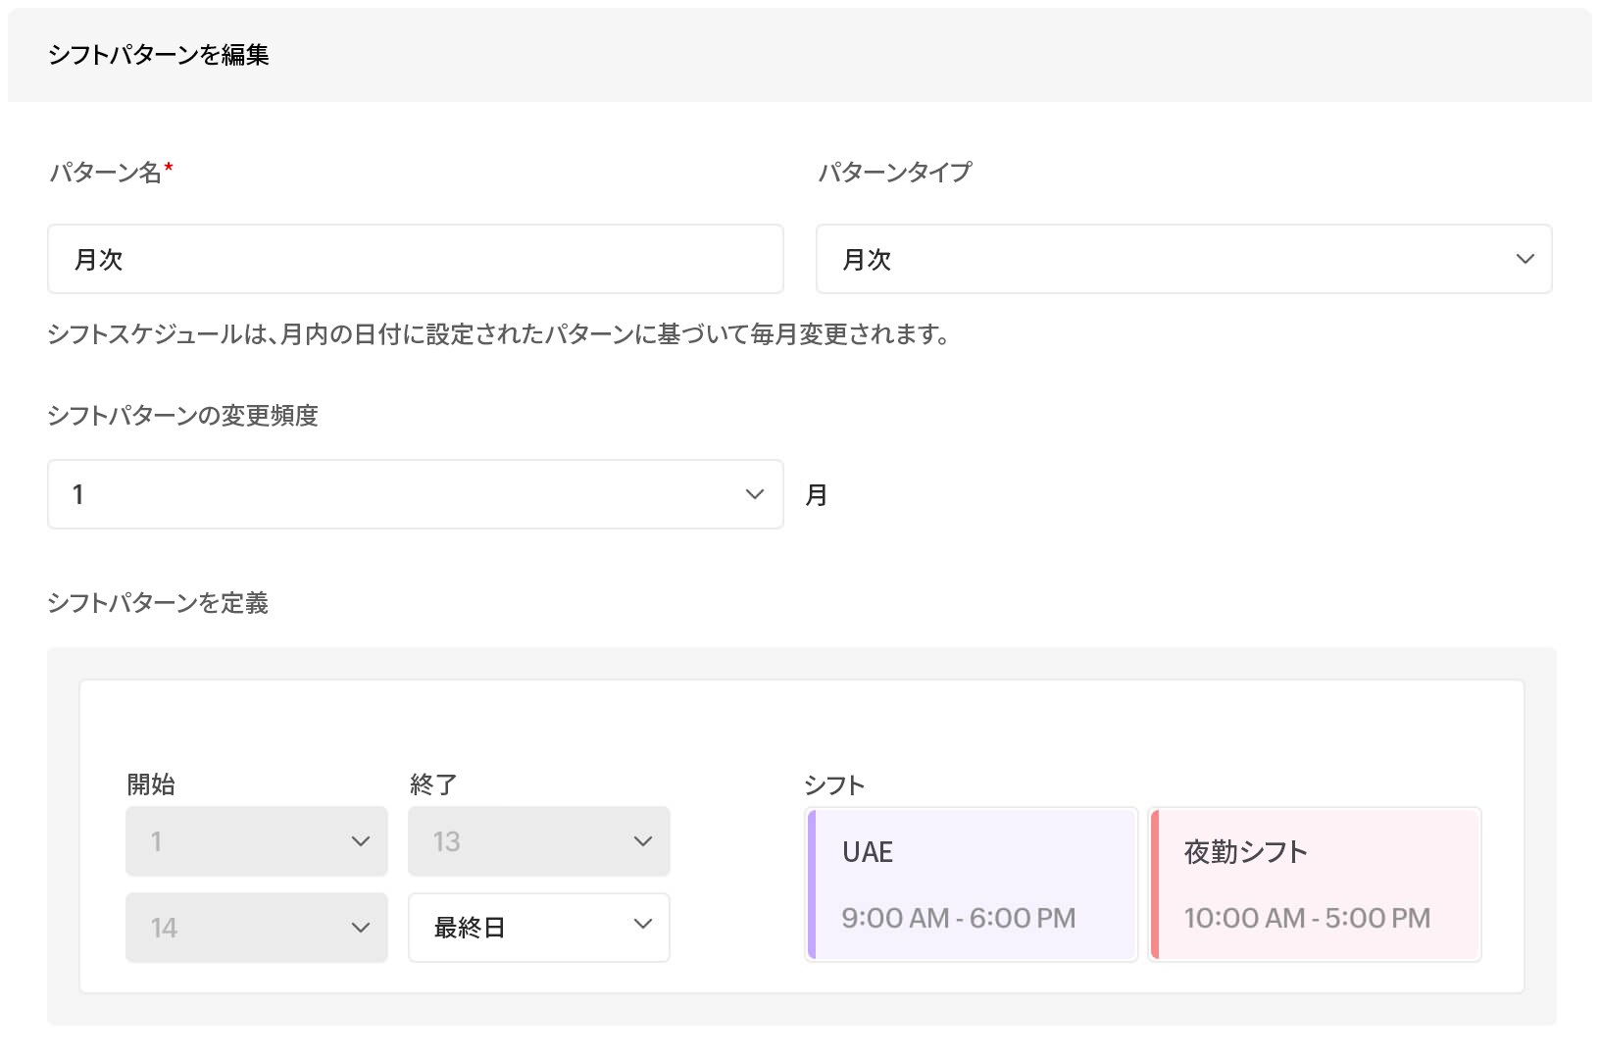Click the chevron on the 変更頻度 selector
The height and width of the screenshot is (1061, 1600).
(753, 494)
